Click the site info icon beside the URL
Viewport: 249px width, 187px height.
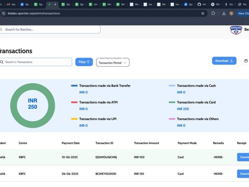point(4,13)
